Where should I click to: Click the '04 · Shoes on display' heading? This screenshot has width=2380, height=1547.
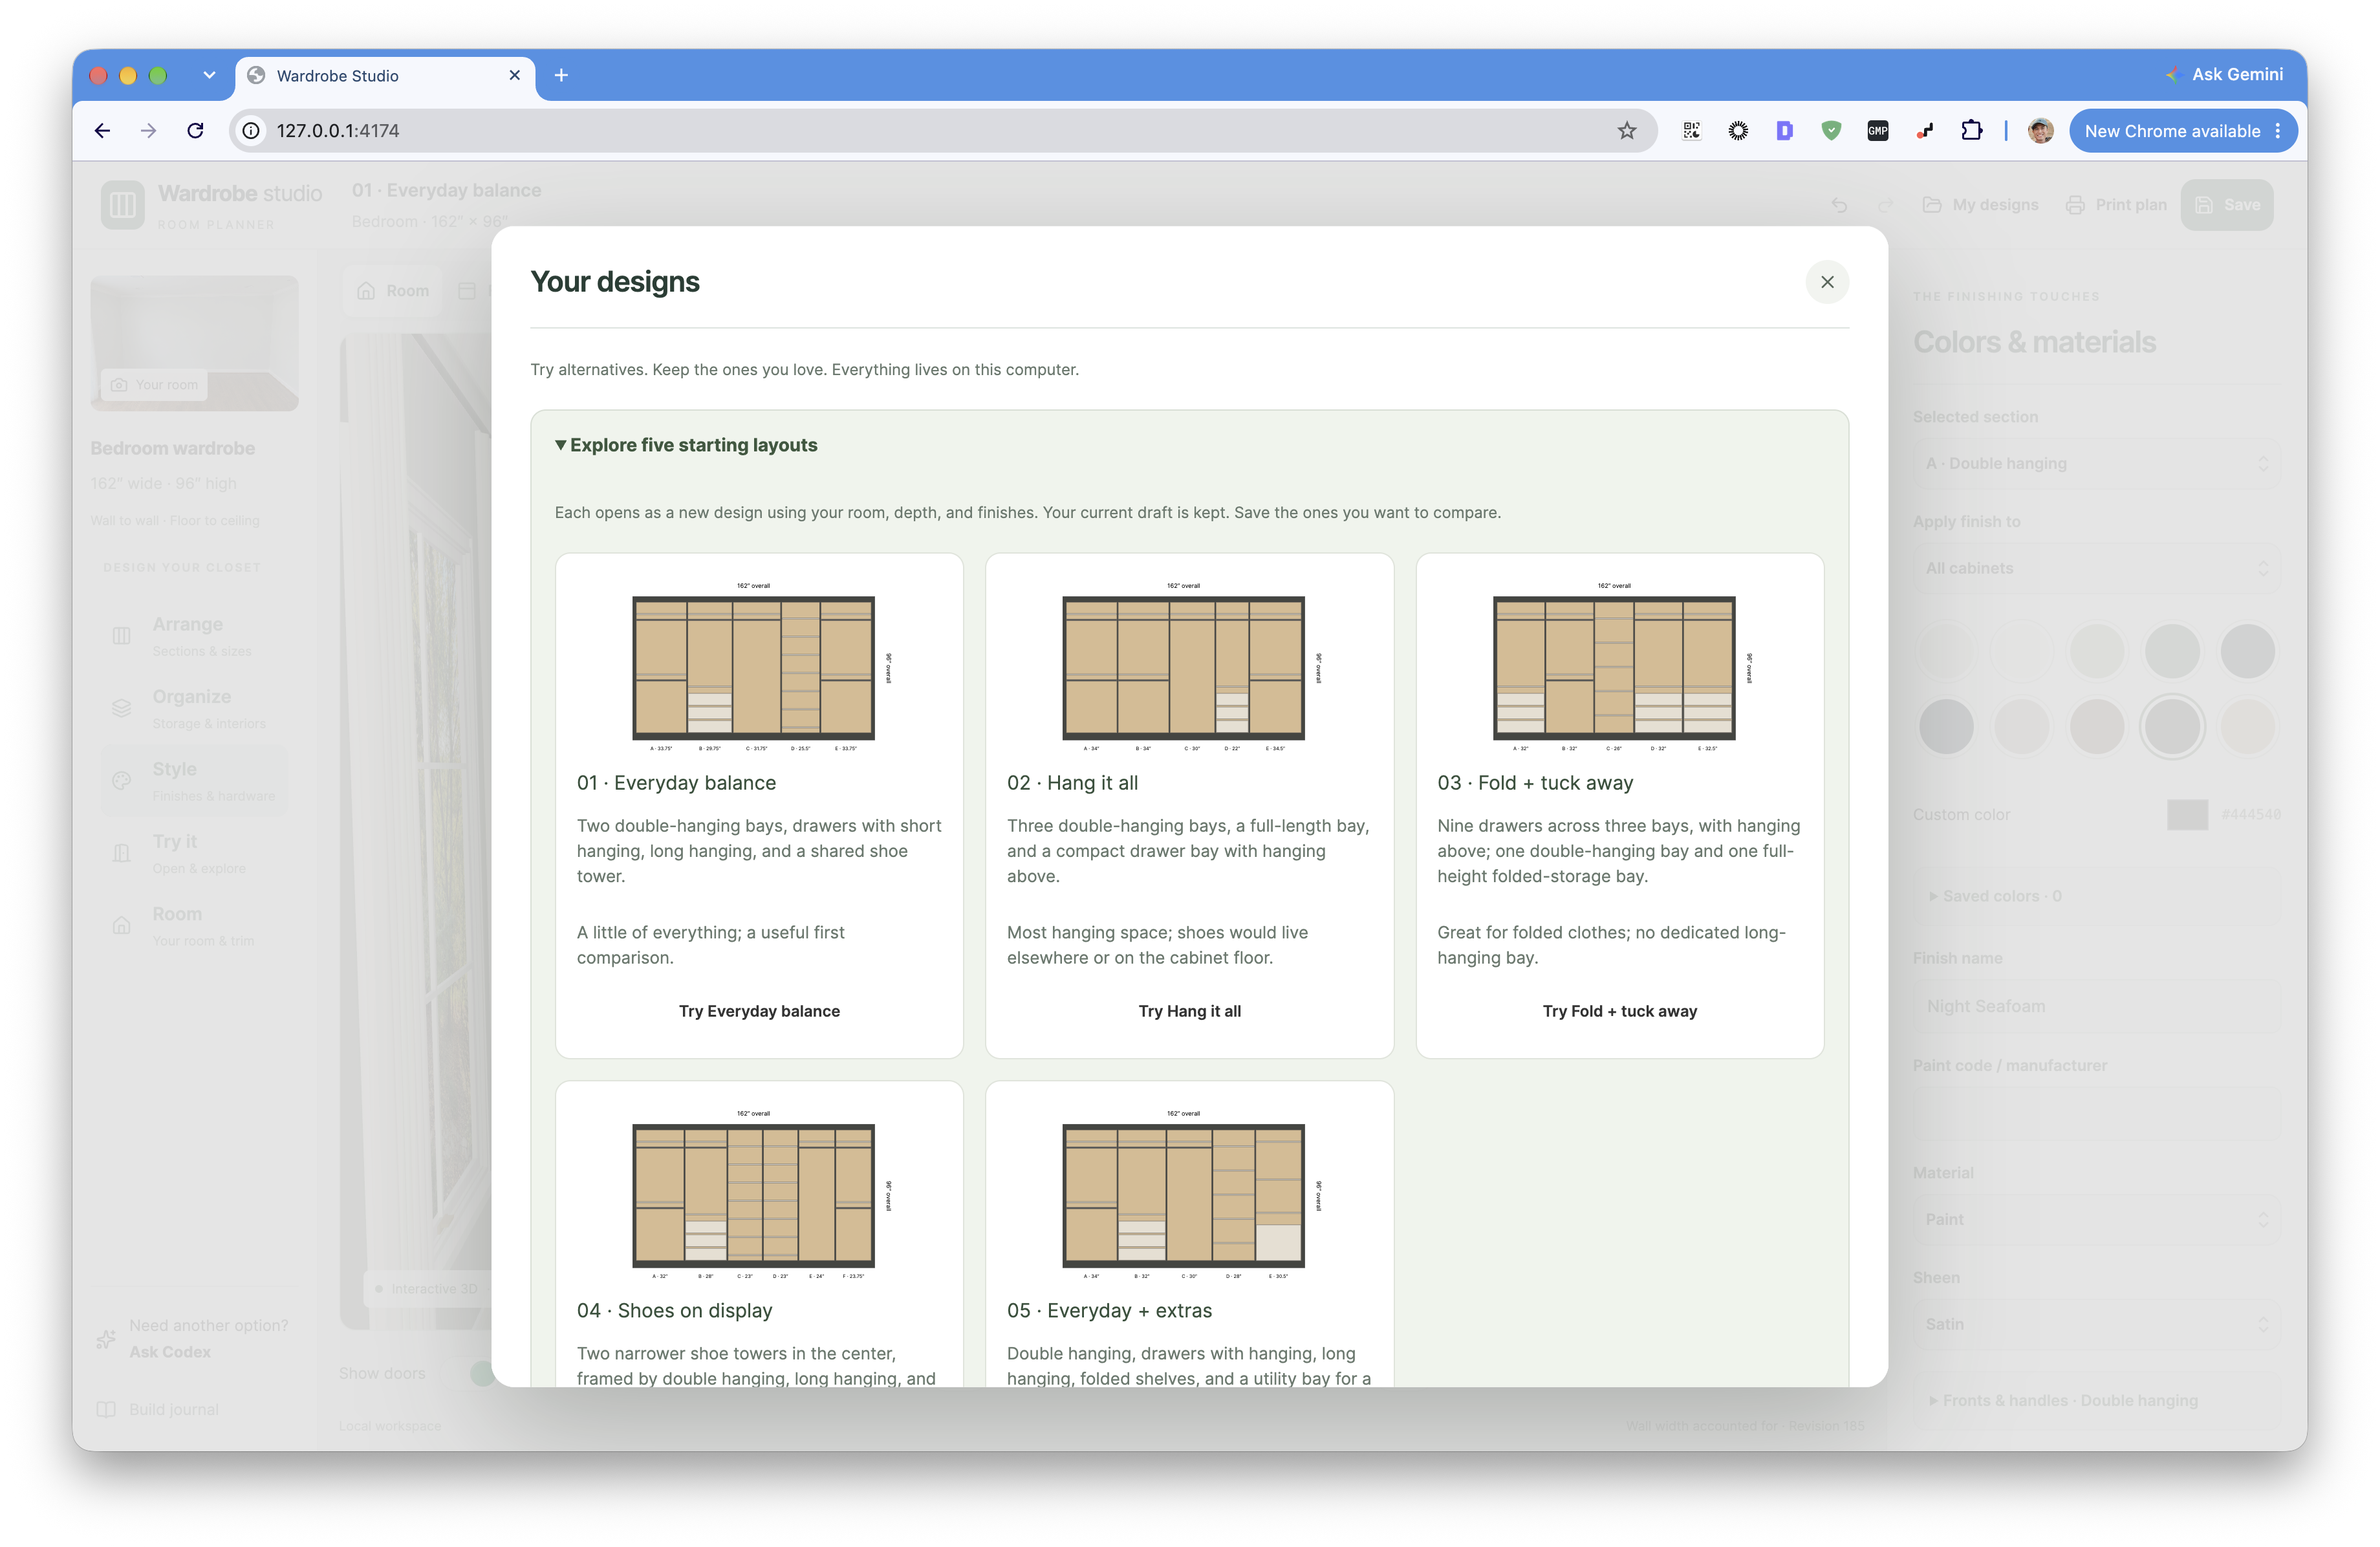[x=675, y=1311]
